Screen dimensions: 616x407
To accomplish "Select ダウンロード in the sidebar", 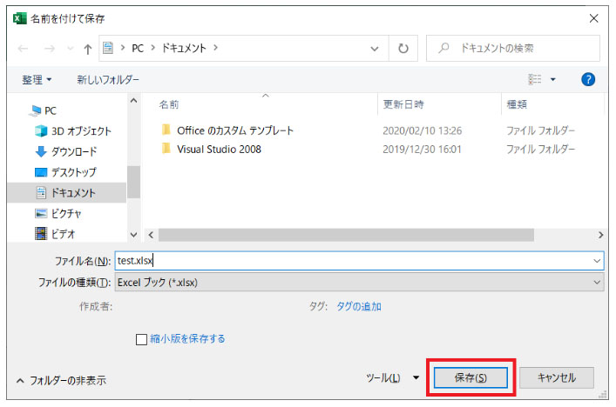I will pos(66,151).
